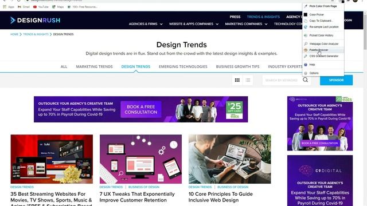Click the refresh icon beside Re-sample Last Location

(x=306, y=27)
